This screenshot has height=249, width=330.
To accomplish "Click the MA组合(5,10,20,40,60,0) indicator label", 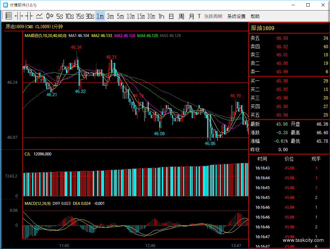I will pos(46,36).
